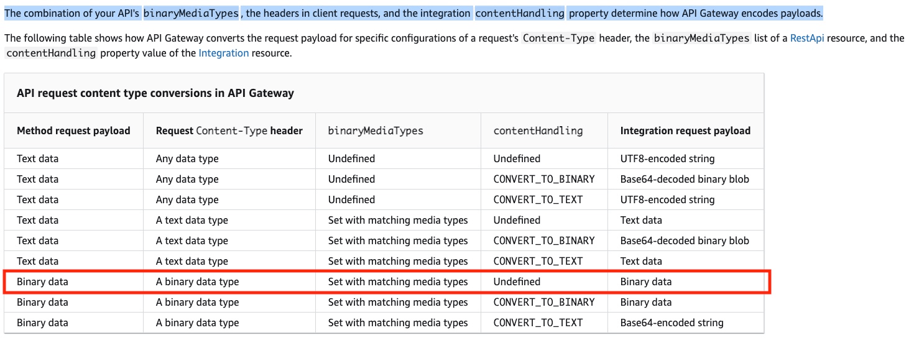The height and width of the screenshot is (343, 914).
Task: Click the "binaryMediaTypes" table column header
Action: pyautogui.click(x=376, y=130)
